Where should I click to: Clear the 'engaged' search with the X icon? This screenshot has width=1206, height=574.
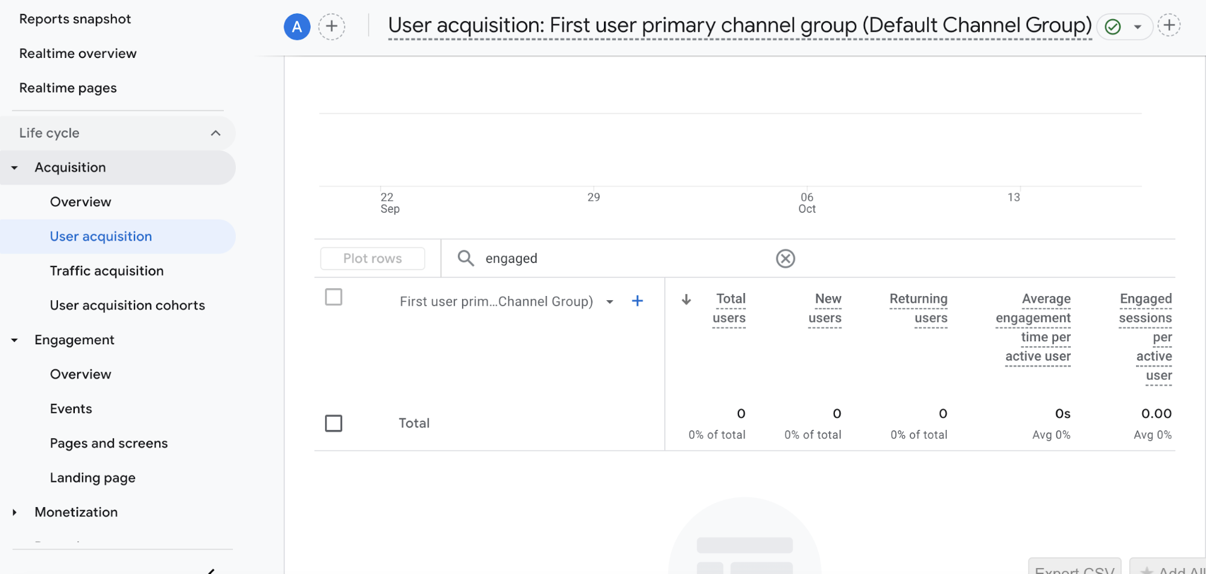pos(785,259)
